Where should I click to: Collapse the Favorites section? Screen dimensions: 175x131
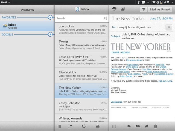50,17
